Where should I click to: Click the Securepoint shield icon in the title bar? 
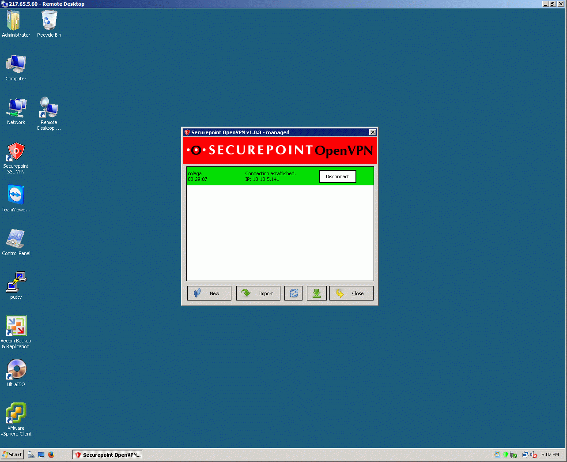pos(187,132)
